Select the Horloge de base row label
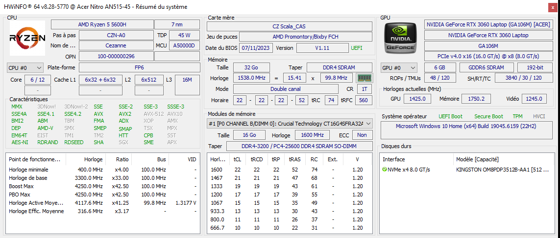This screenshot has width=560, height=238. (28, 178)
